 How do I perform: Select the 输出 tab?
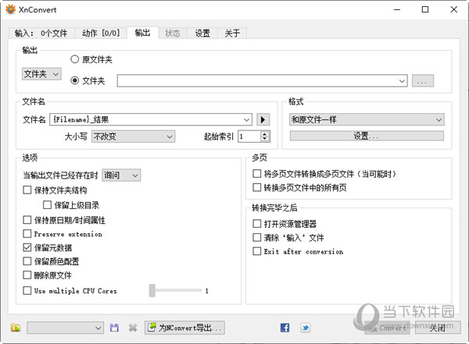pyautogui.click(x=142, y=33)
